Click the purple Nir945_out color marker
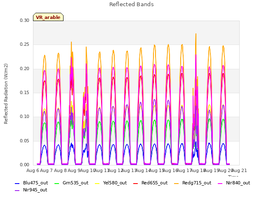The height and width of the screenshot is (198, 264). click(17, 191)
